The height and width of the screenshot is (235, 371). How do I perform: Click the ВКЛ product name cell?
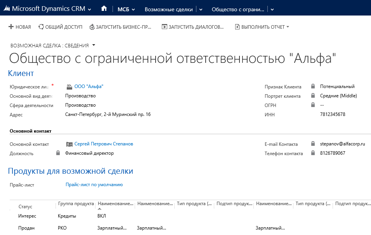(102, 216)
